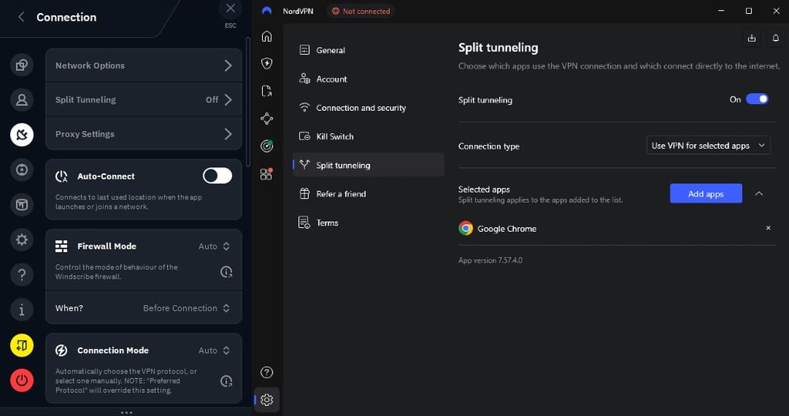Open Windscribe General preferences sidebar icon

[x=22, y=65]
